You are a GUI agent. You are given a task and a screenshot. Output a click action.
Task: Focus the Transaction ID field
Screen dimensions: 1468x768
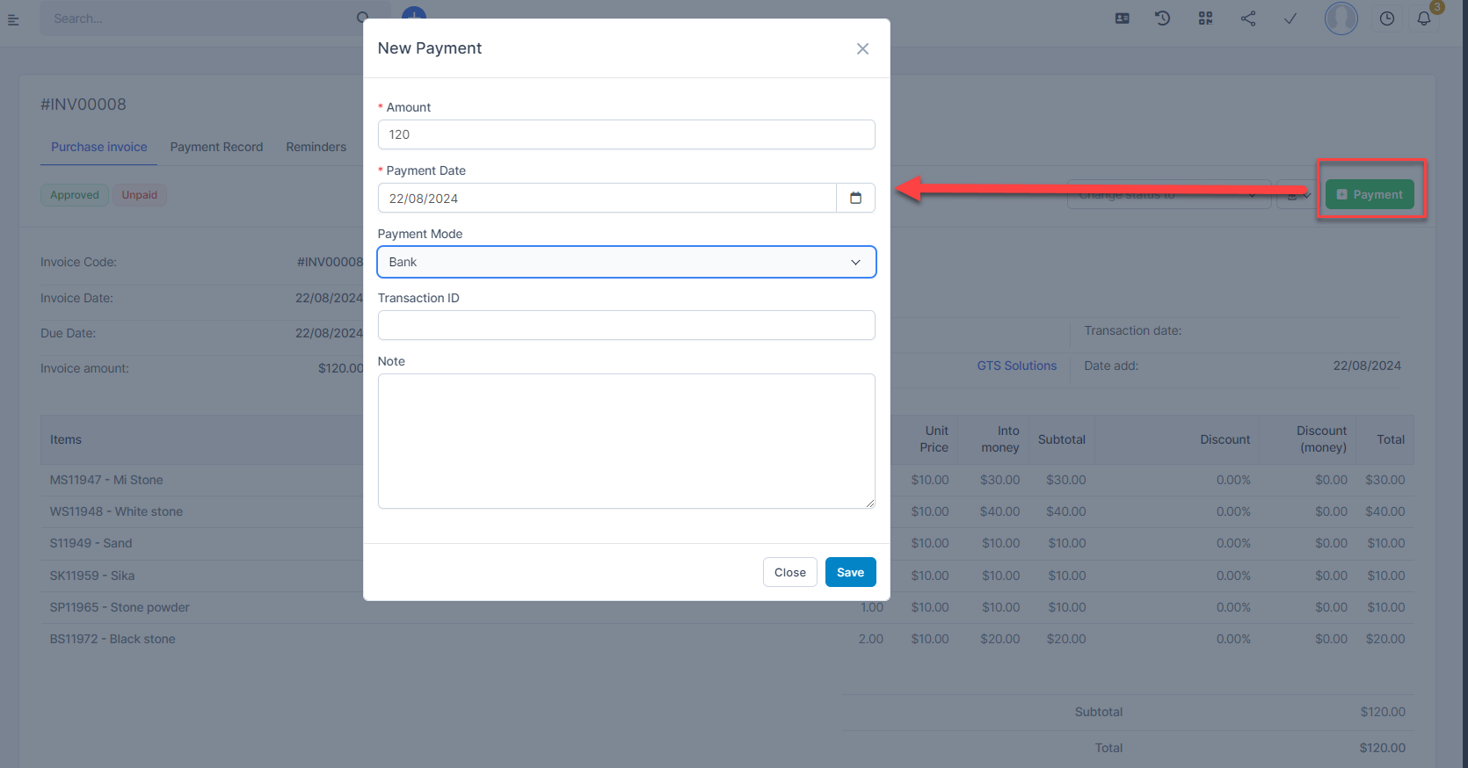626,325
